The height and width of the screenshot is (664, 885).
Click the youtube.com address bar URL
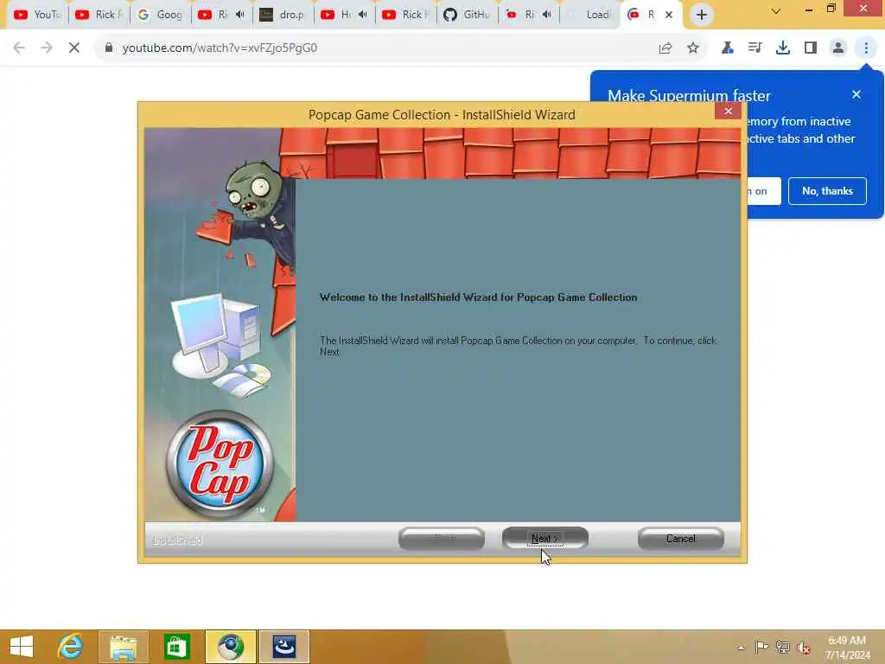coord(220,48)
